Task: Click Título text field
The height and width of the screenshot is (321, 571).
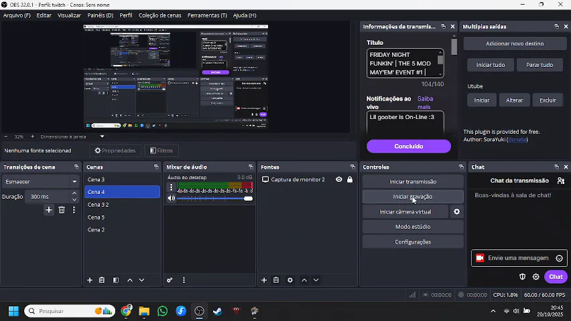Action: pos(405,64)
